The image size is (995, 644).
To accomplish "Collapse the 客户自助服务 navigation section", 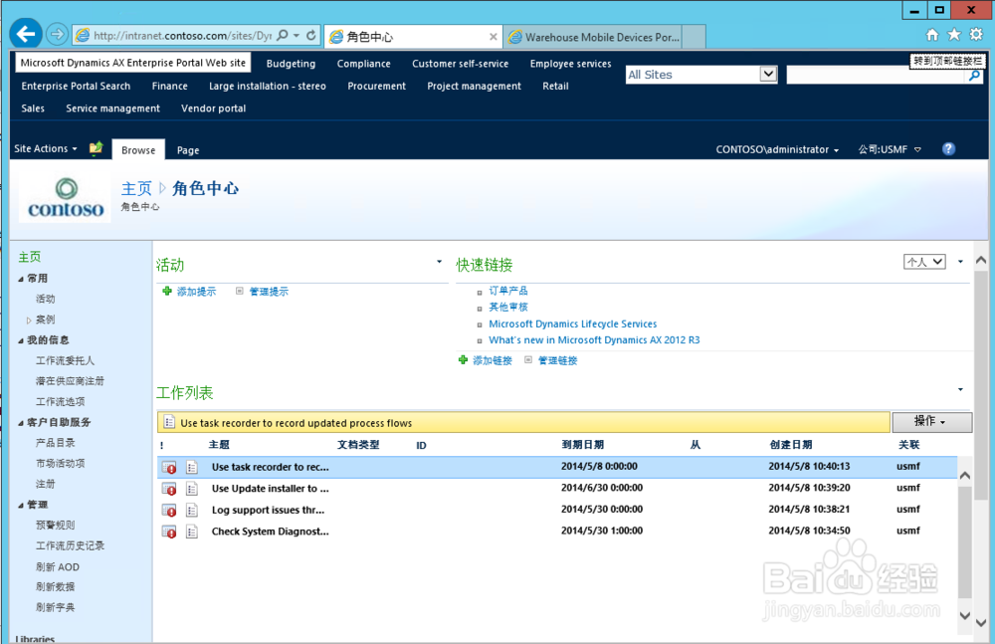I will [21, 423].
